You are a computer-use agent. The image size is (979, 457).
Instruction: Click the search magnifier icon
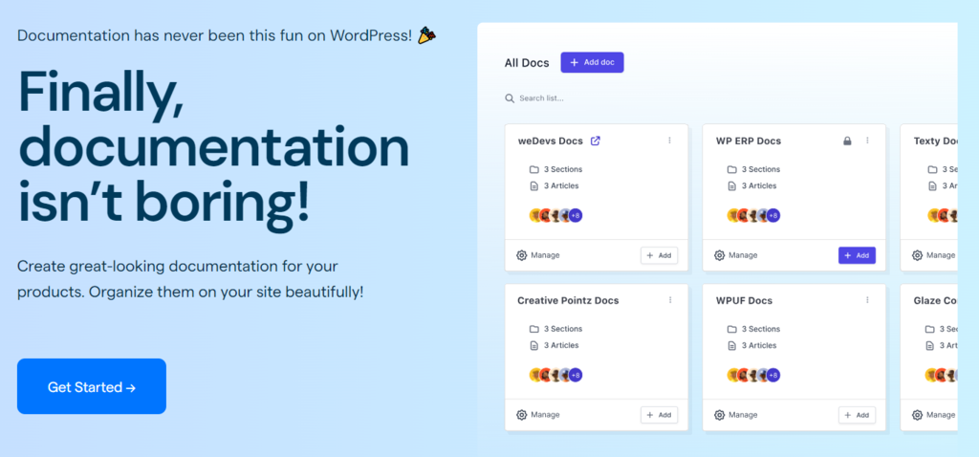point(510,98)
